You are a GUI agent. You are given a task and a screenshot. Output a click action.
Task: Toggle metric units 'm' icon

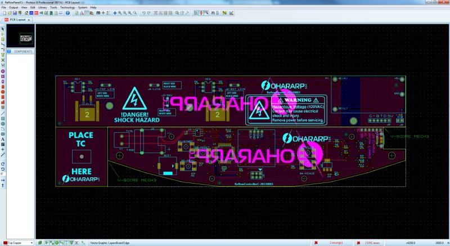(98, 13)
